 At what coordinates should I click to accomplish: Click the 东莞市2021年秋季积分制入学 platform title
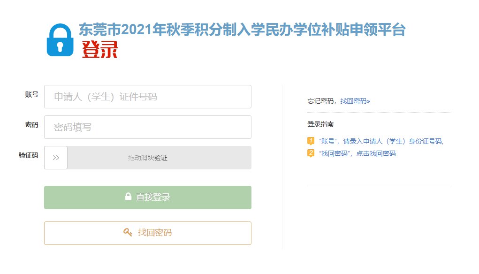pos(242,30)
